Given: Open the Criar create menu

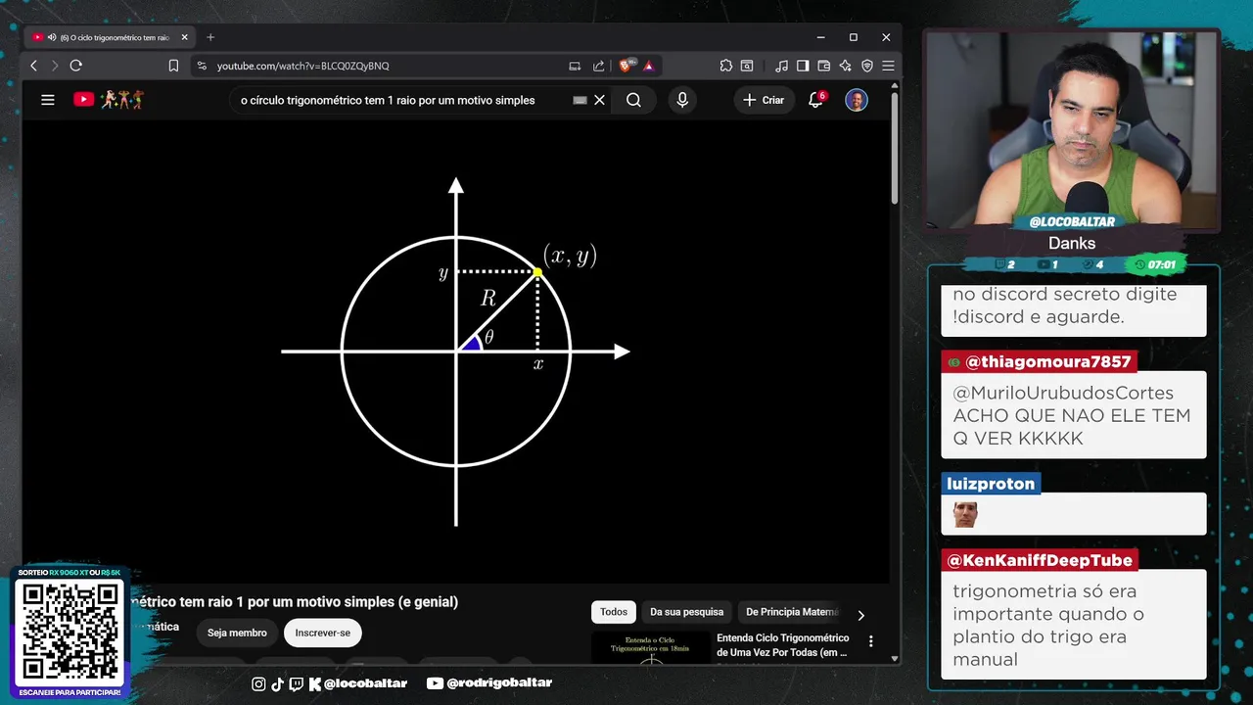Looking at the screenshot, I should tap(764, 100).
